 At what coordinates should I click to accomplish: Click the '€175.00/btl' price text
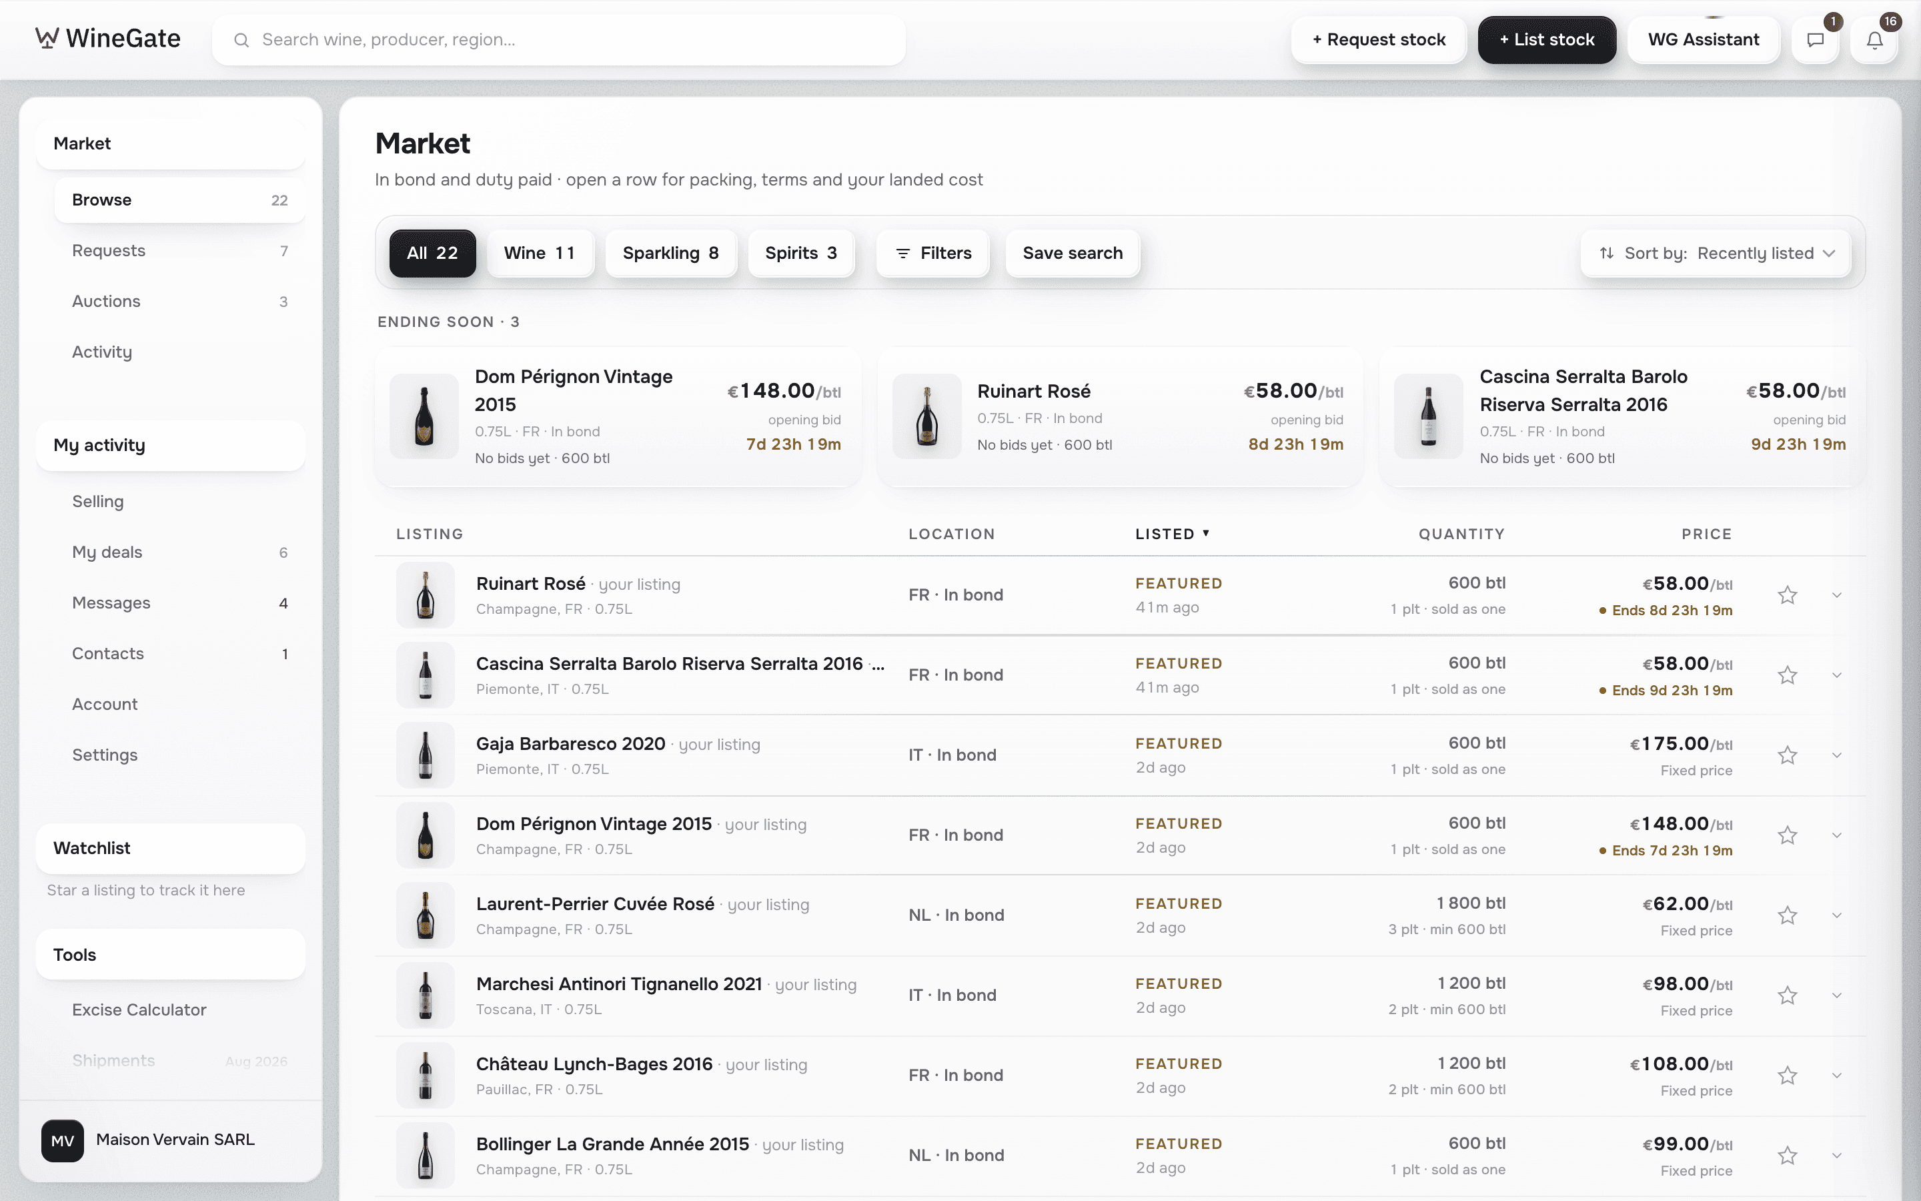point(1680,744)
